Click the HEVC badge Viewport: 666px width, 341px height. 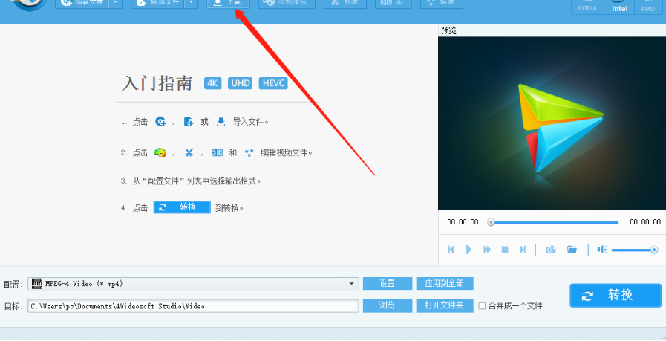click(273, 83)
